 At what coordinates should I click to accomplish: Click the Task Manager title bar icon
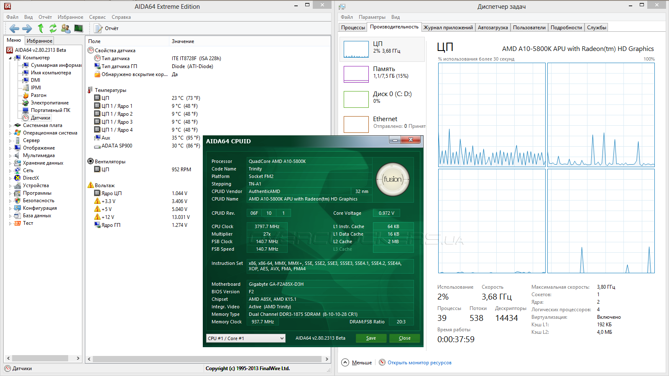(342, 7)
